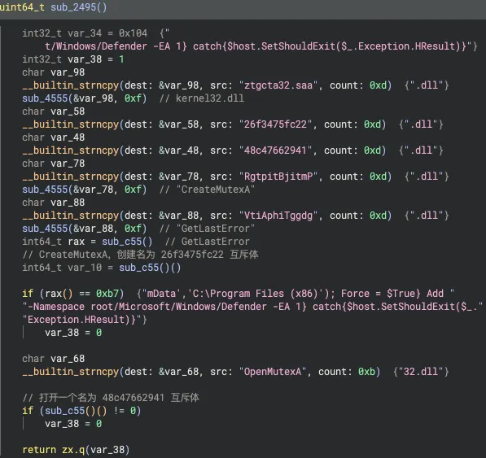
Task: Click the "-Namespace root/Microsoft/Windows/Defender" string line
Action: tap(252, 307)
